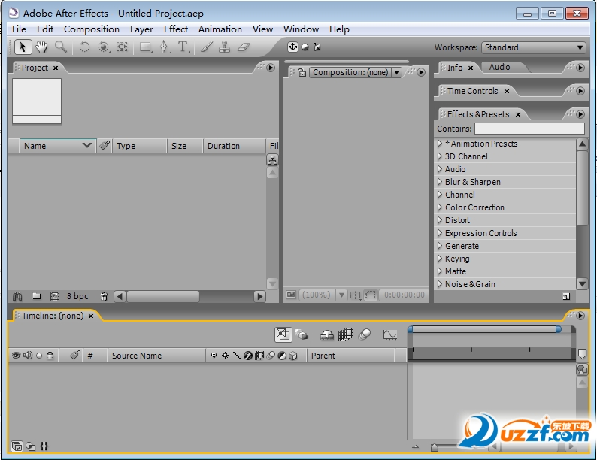Screen dimensions: 597x460
Task: Enable Motion Blur button in Timeline
Action: (x=365, y=334)
